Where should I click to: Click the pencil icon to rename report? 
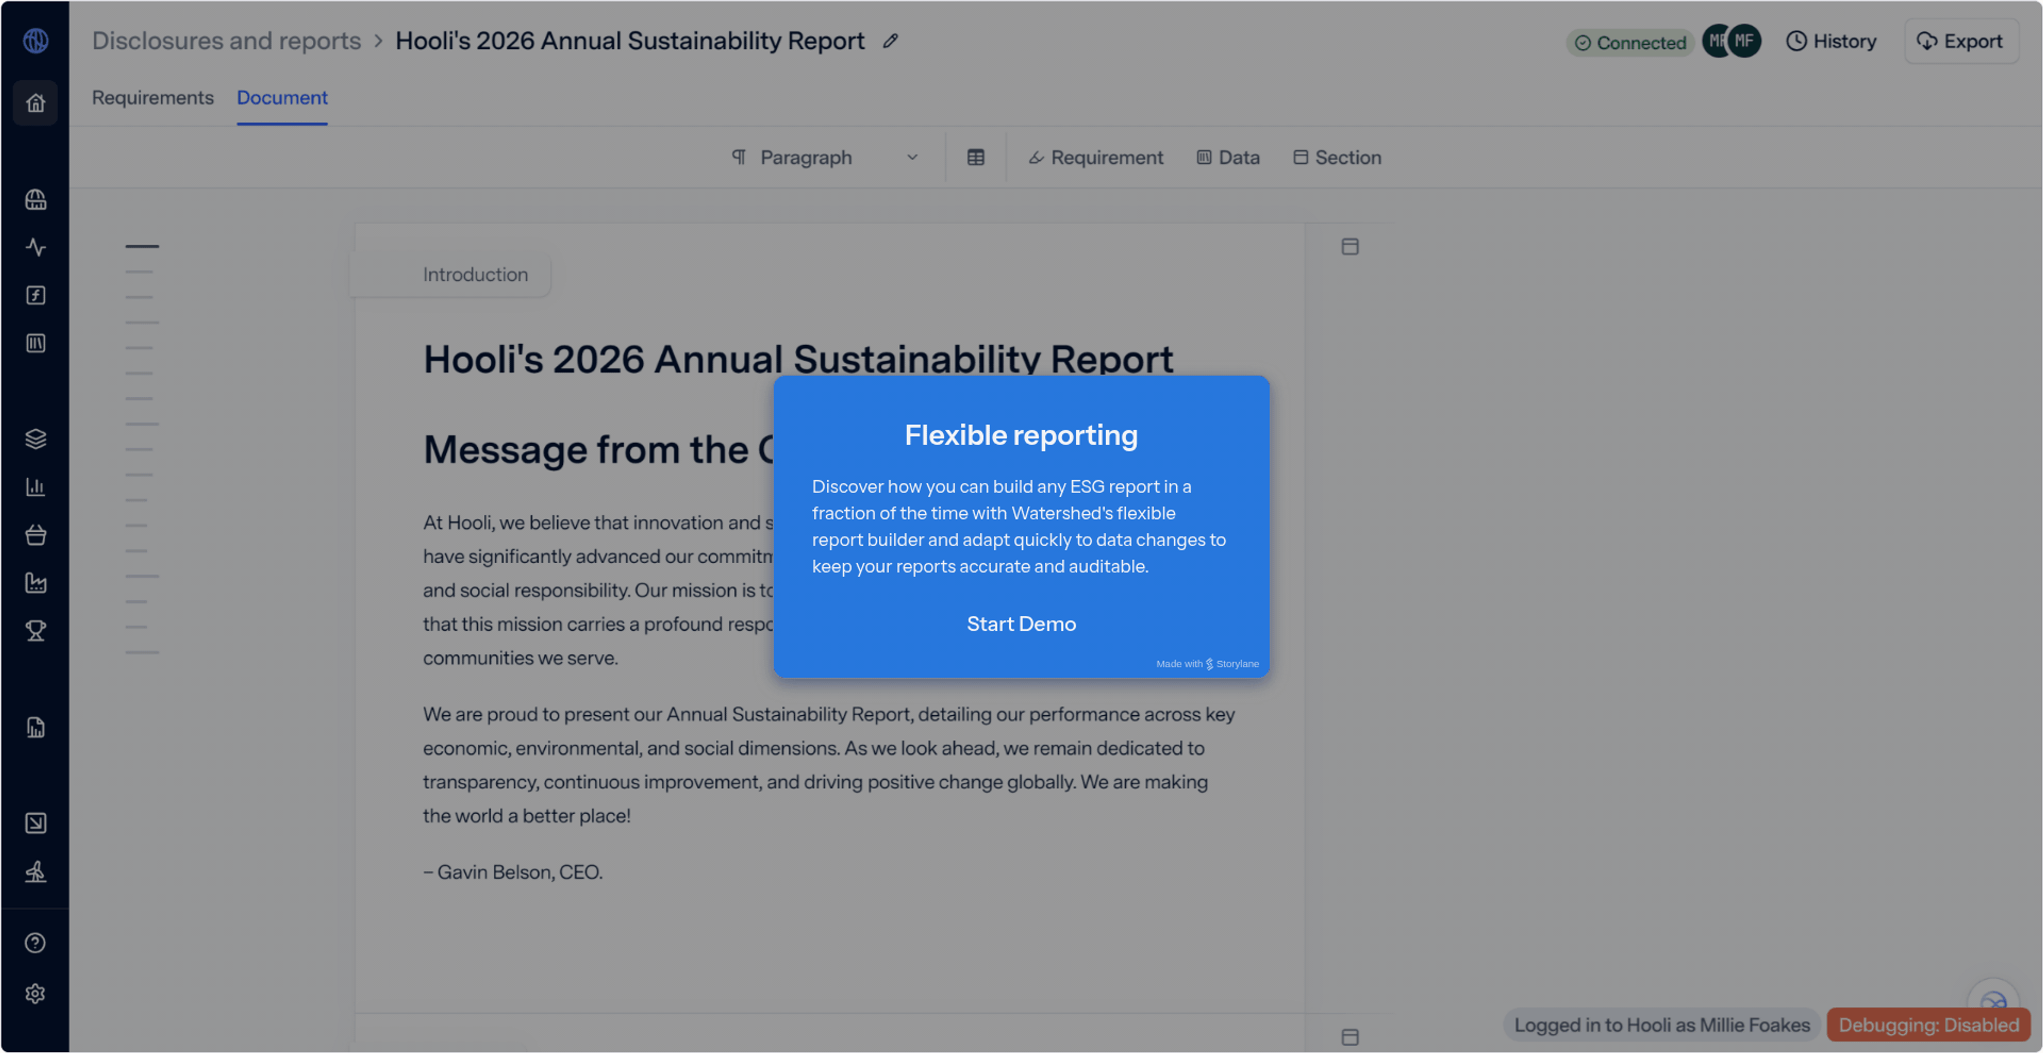891,41
